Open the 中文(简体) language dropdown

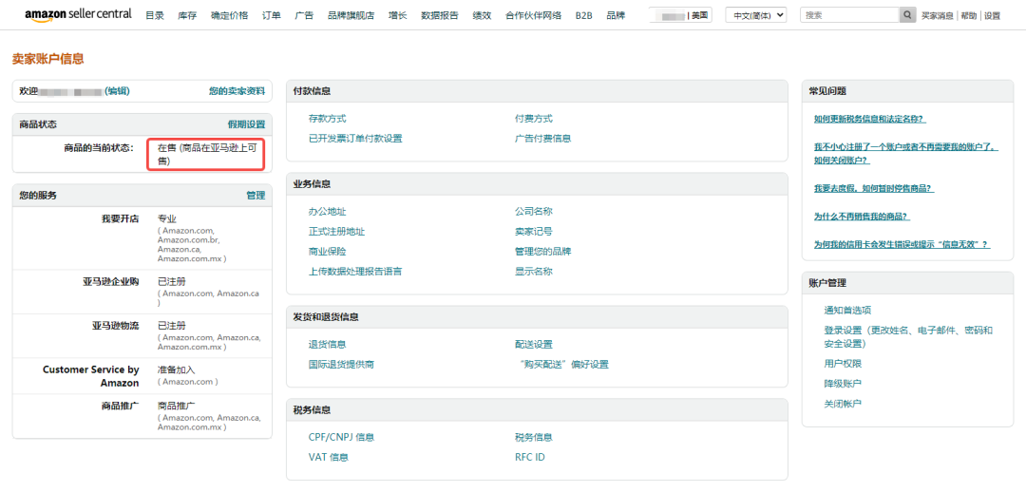[756, 15]
